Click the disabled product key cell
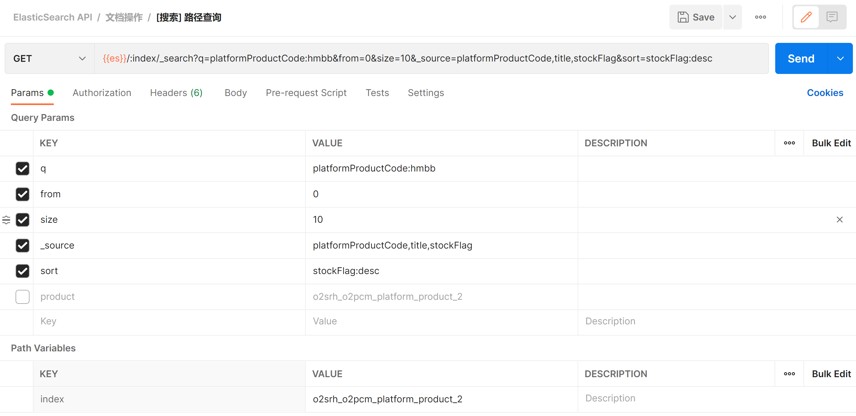Image resolution: width=856 pixels, height=416 pixels. pyautogui.click(x=169, y=297)
